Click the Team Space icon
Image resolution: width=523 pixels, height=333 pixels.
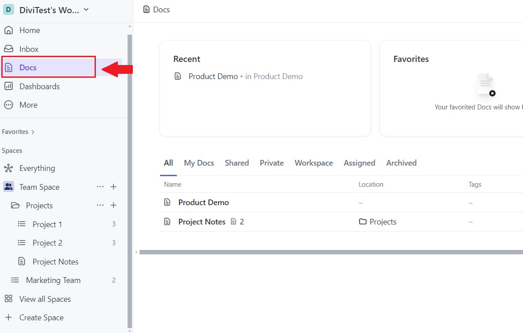pyautogui.click(x=8, y=187)
